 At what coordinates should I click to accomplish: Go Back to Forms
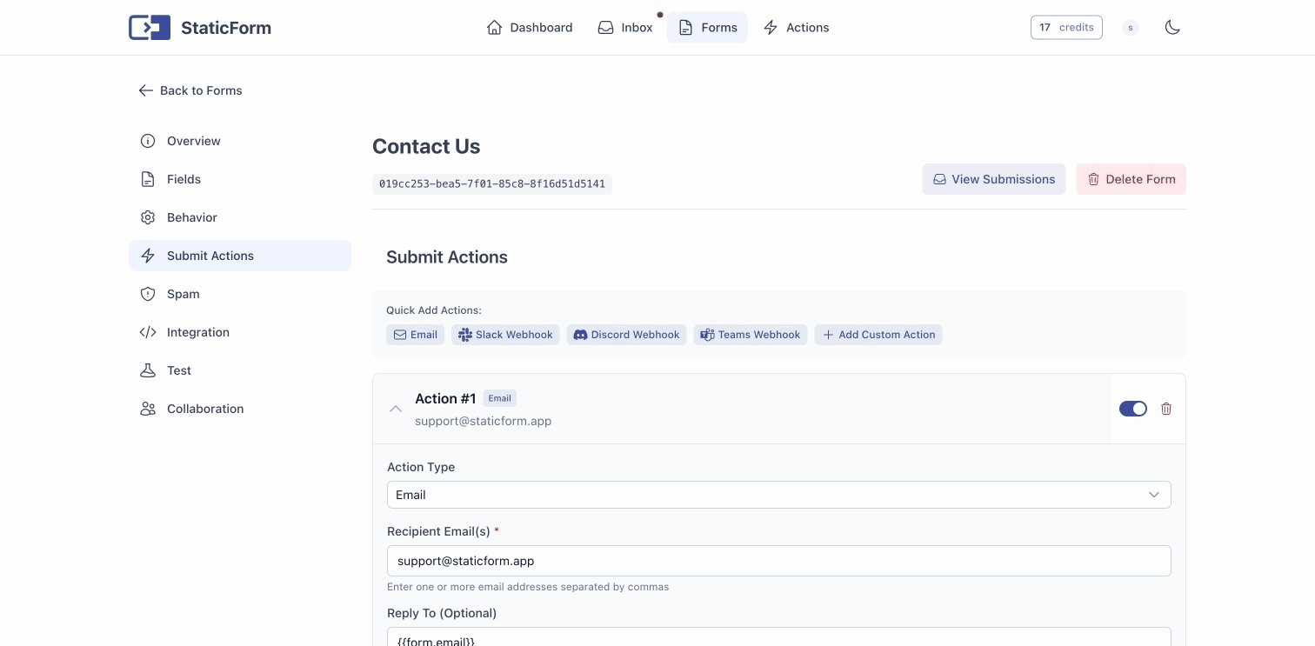tap(190, 90)
